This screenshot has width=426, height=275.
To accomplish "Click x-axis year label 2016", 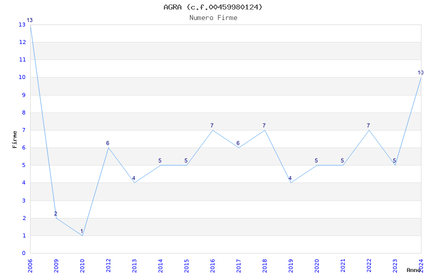I will pos(212,266).
